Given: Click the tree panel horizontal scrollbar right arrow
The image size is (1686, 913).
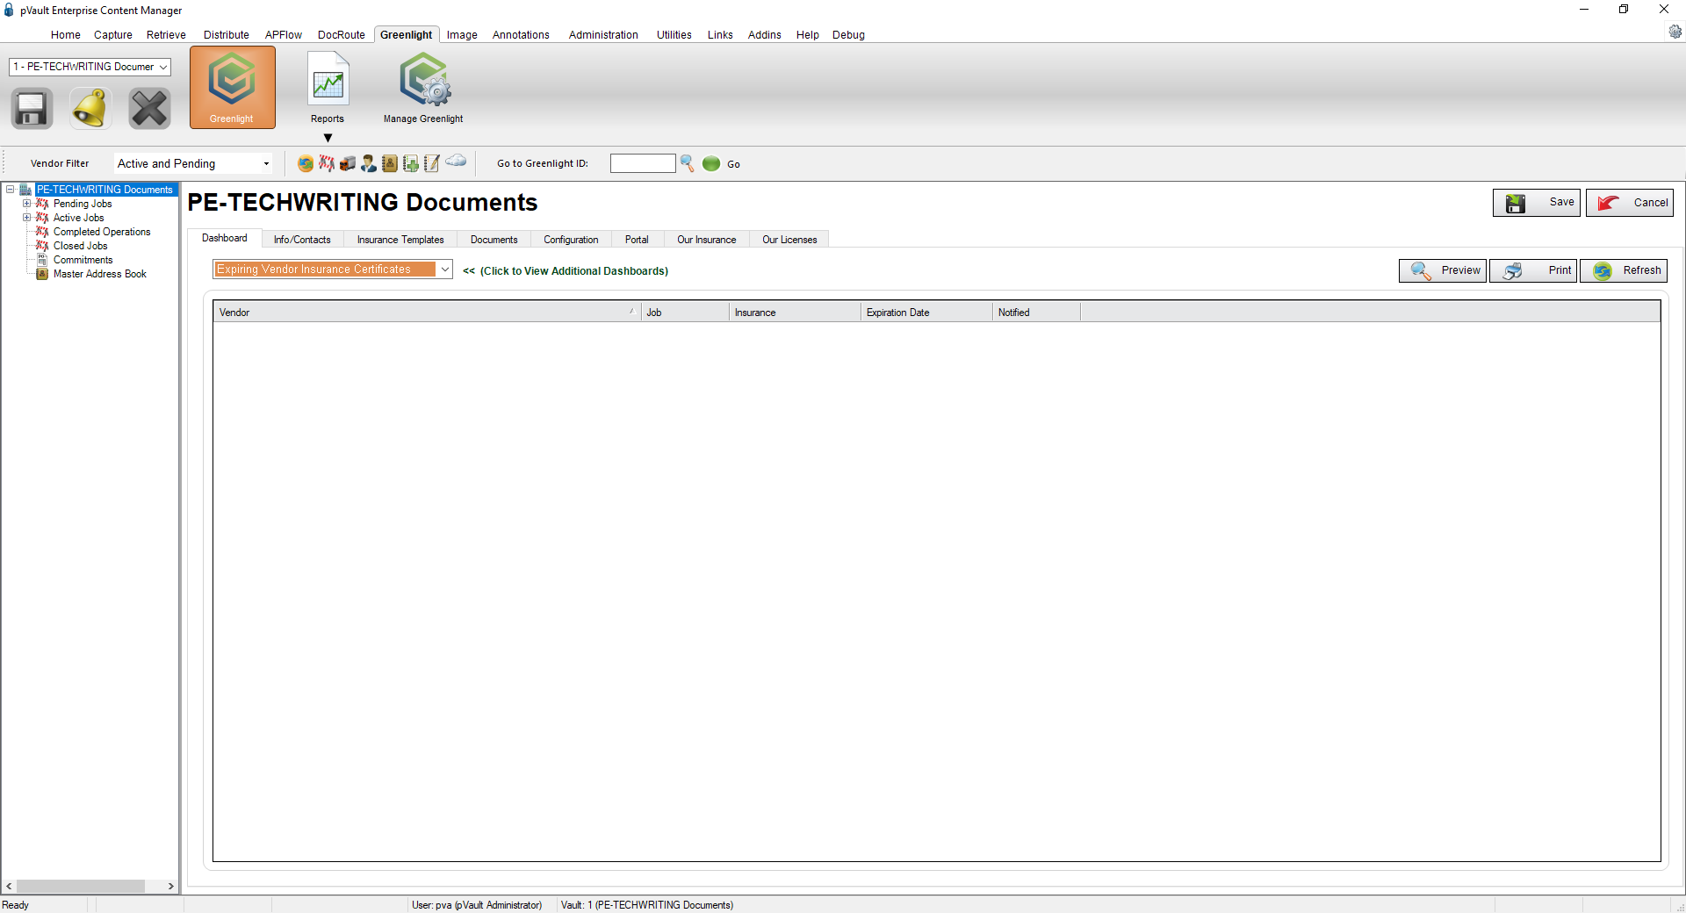Looking at the screenshot, I should coord(171,887).
